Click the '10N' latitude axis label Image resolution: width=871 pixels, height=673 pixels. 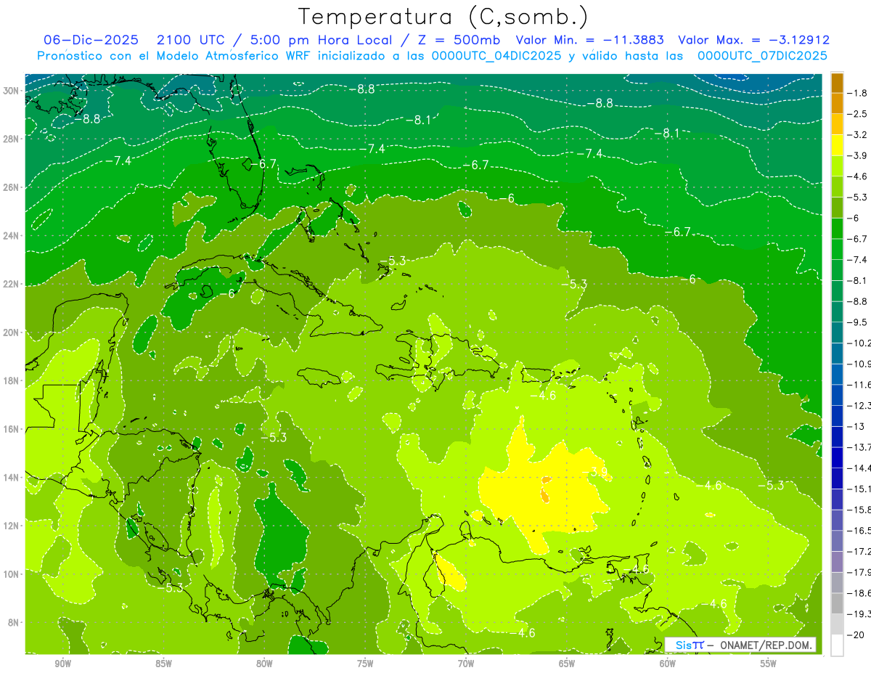(11, 574)
